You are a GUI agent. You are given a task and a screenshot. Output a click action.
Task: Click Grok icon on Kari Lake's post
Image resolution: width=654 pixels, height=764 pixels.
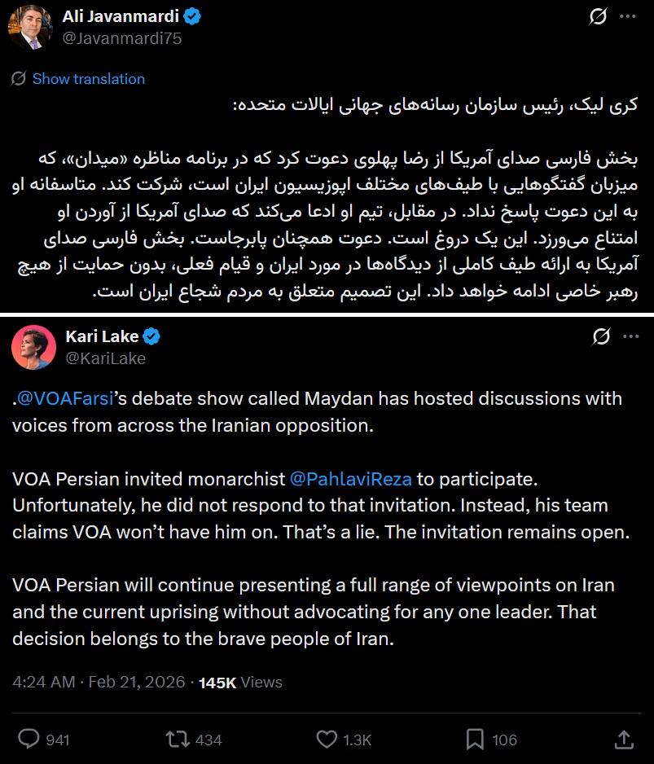click(603, 336)
